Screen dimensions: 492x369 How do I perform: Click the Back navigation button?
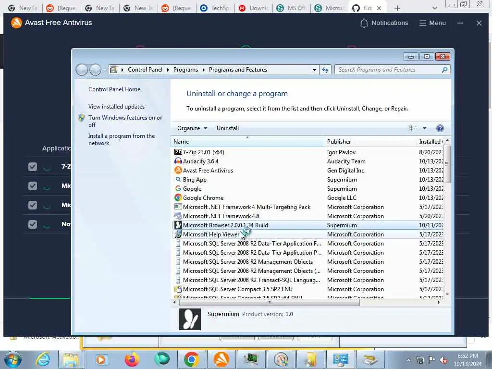point(82,70)
